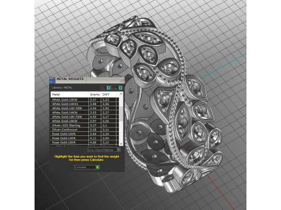Screen dimensions: 281x210
Task: Select the White Gold:18K PdW row
Action: click(84, 117)
